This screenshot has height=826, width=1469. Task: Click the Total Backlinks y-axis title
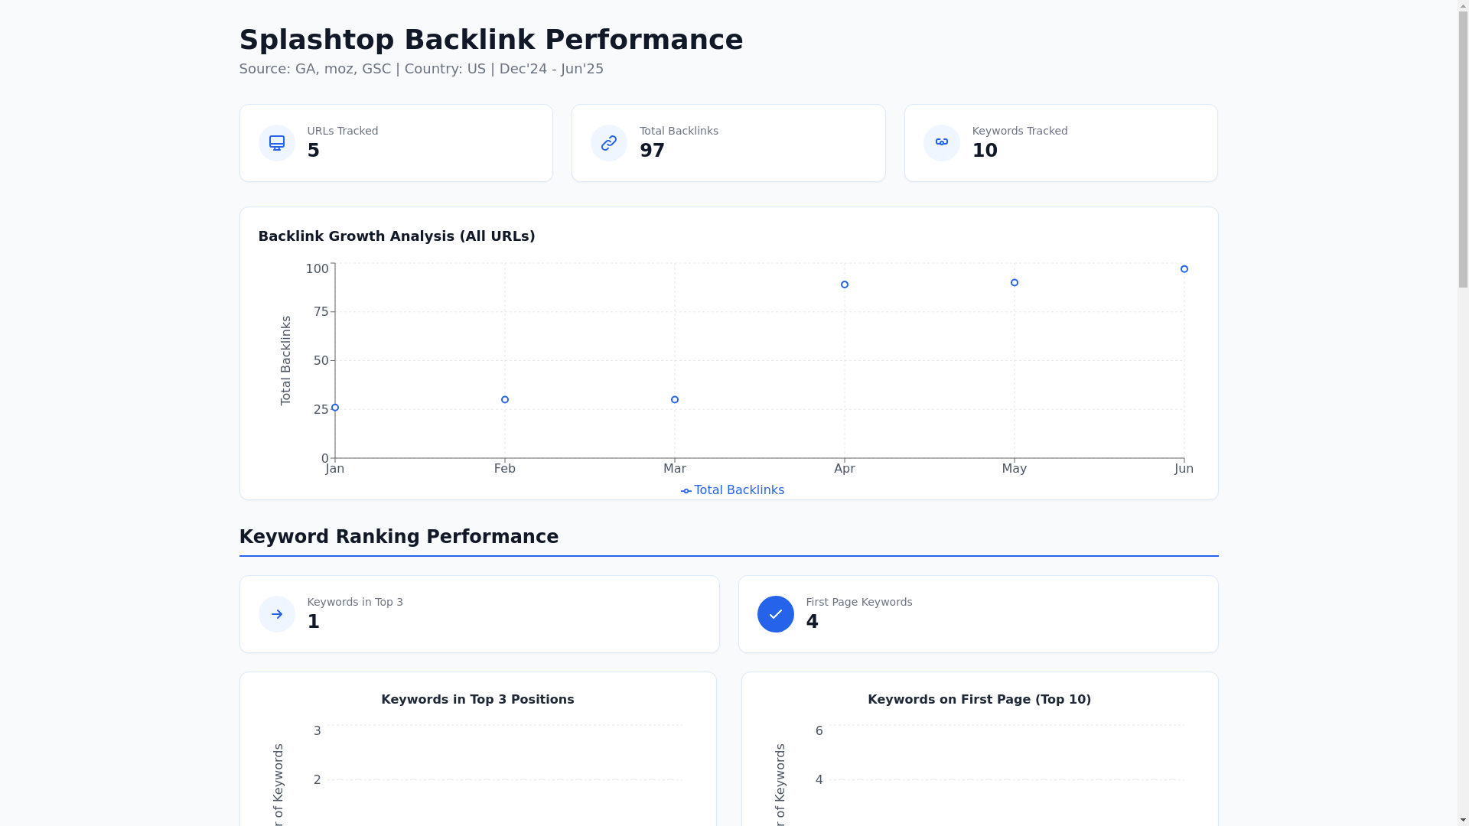click(x=286, y=361)
